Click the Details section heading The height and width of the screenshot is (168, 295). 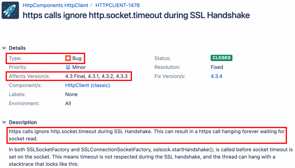(x=17, y=48)
